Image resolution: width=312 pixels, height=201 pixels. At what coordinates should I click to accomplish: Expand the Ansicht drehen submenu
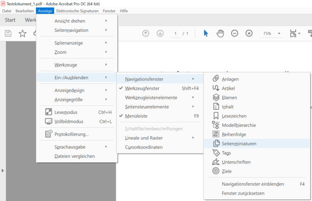[77, 21]
